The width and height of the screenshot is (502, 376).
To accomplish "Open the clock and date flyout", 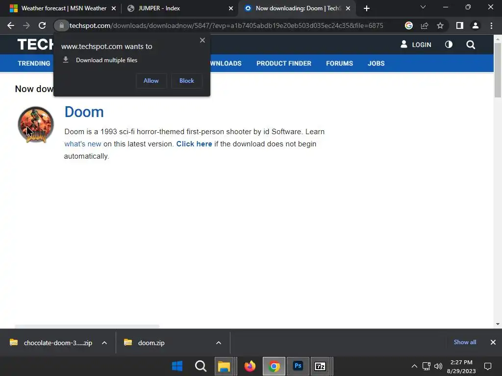I will coord(461,366).
